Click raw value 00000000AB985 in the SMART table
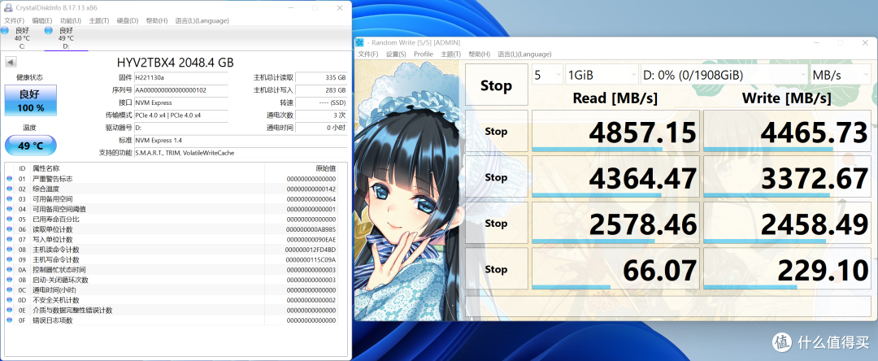878x361 pixels. pos(311,229)
